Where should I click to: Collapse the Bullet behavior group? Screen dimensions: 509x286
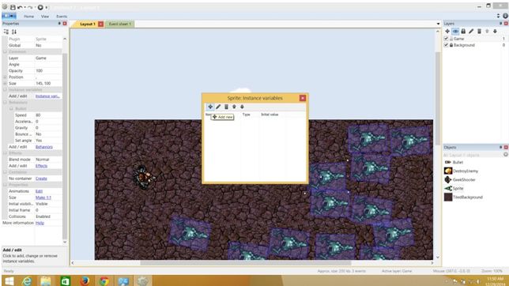[x=11, y=109]
